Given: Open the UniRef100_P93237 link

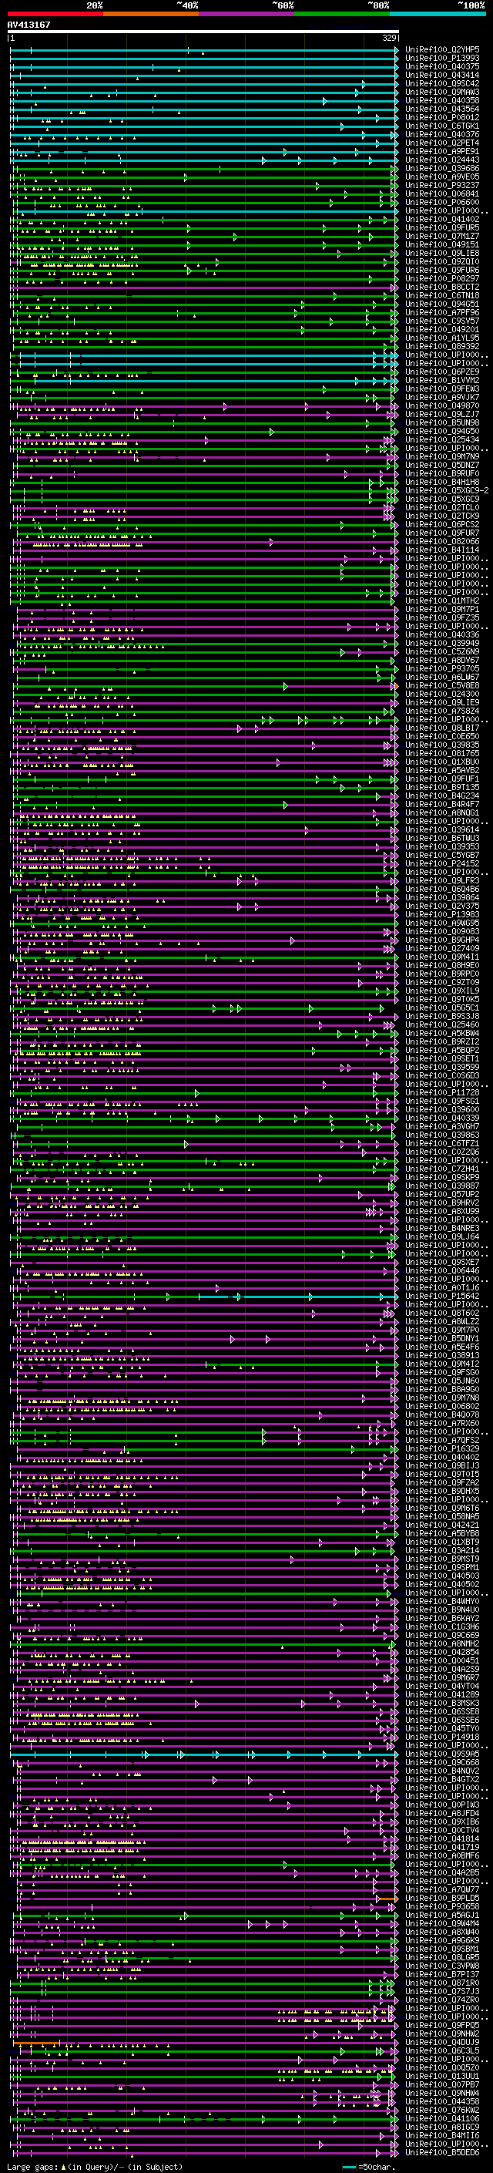Looking at the screenshot, I should pyautogui.click(x=441, y=186).
